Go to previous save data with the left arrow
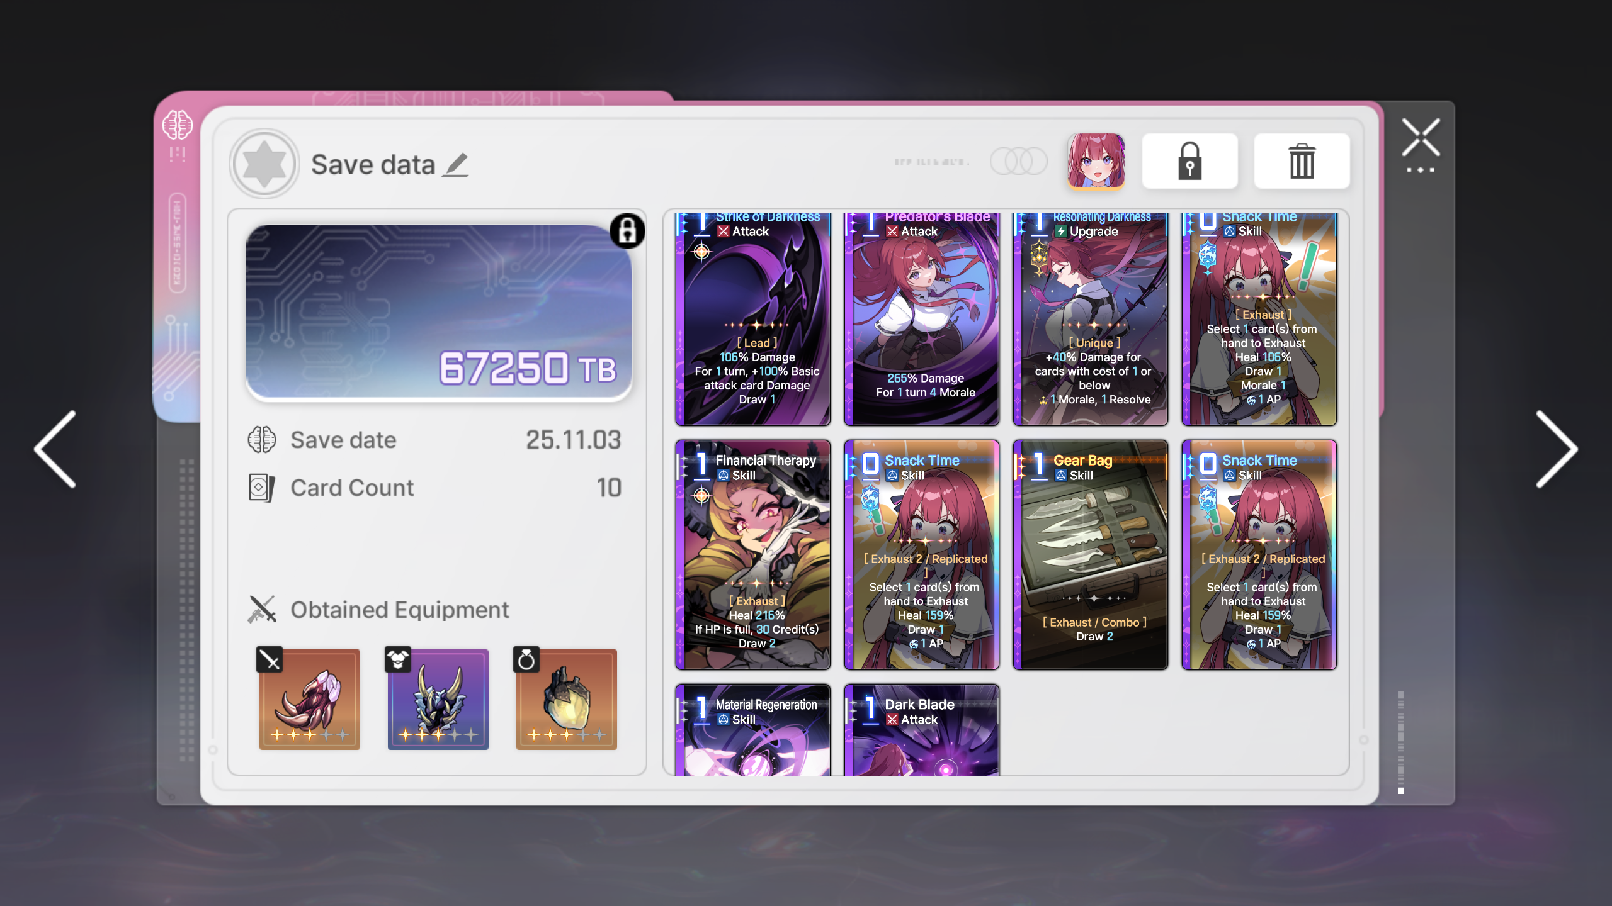 click(x=55, y=449)
